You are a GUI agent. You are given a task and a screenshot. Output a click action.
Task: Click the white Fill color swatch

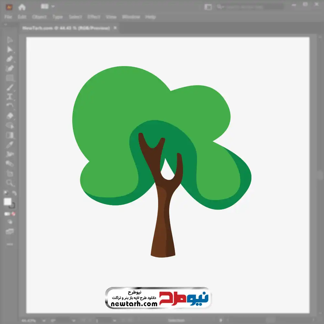(x=8, y=202)
